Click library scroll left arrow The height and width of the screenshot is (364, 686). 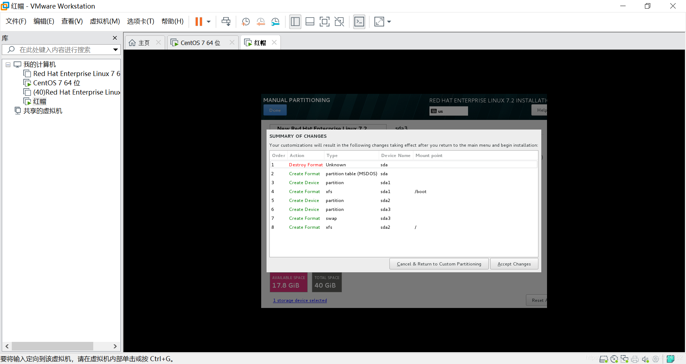click(7, 346)
